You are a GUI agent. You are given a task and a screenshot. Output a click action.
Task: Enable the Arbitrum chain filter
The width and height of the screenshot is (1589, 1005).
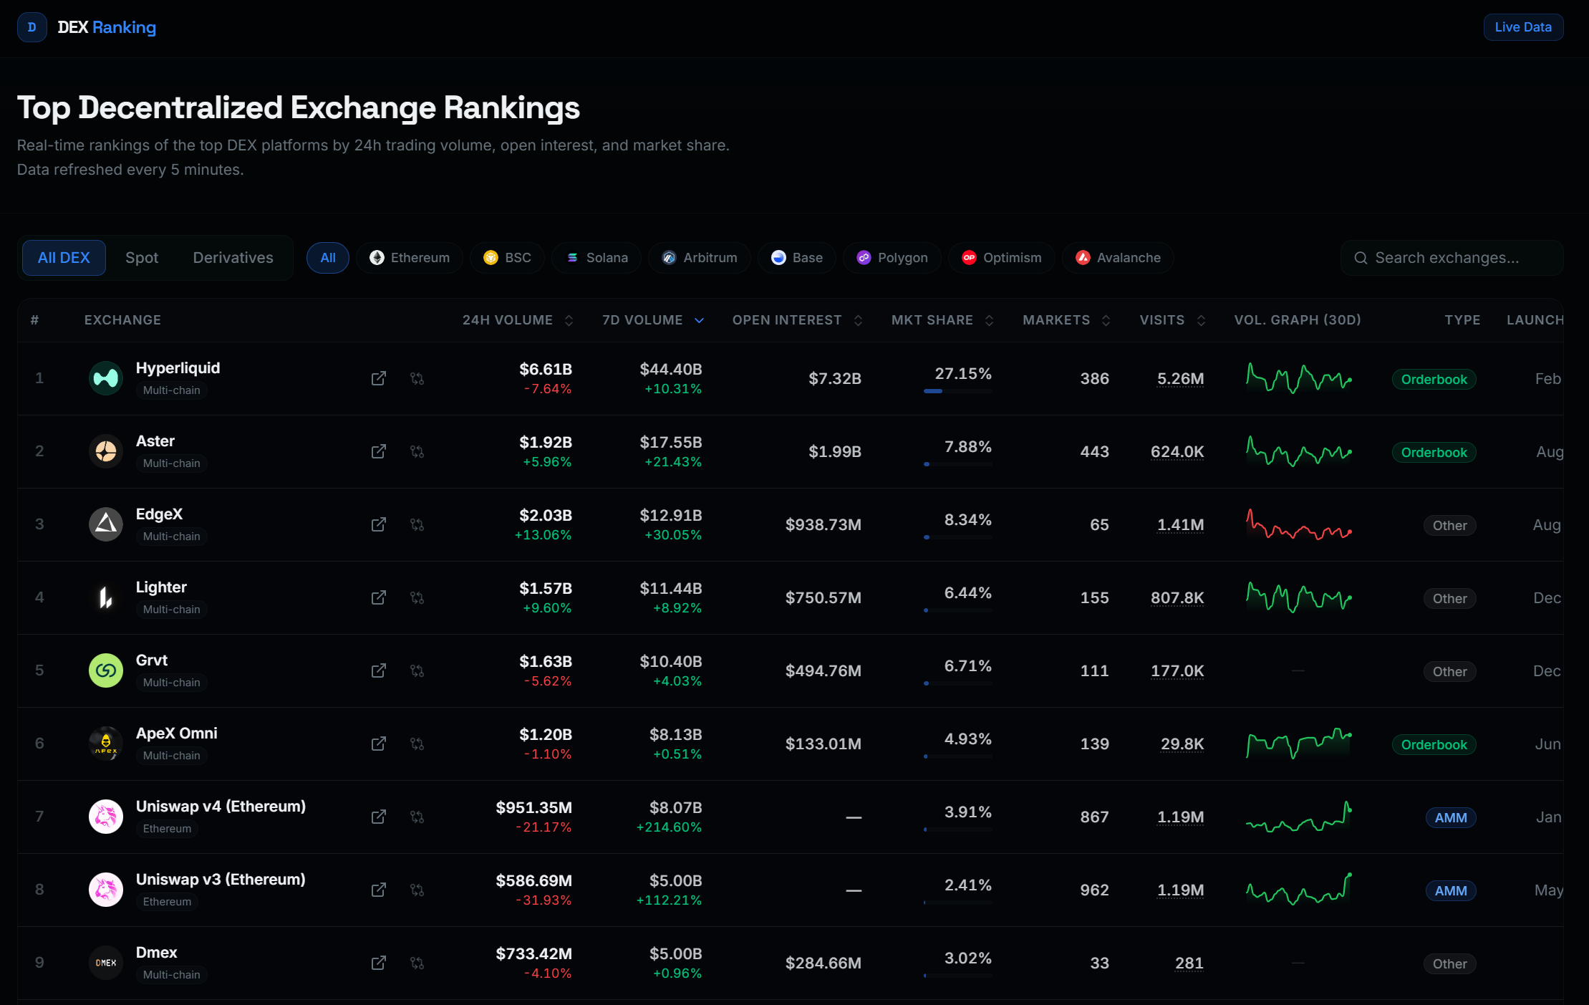699,258
